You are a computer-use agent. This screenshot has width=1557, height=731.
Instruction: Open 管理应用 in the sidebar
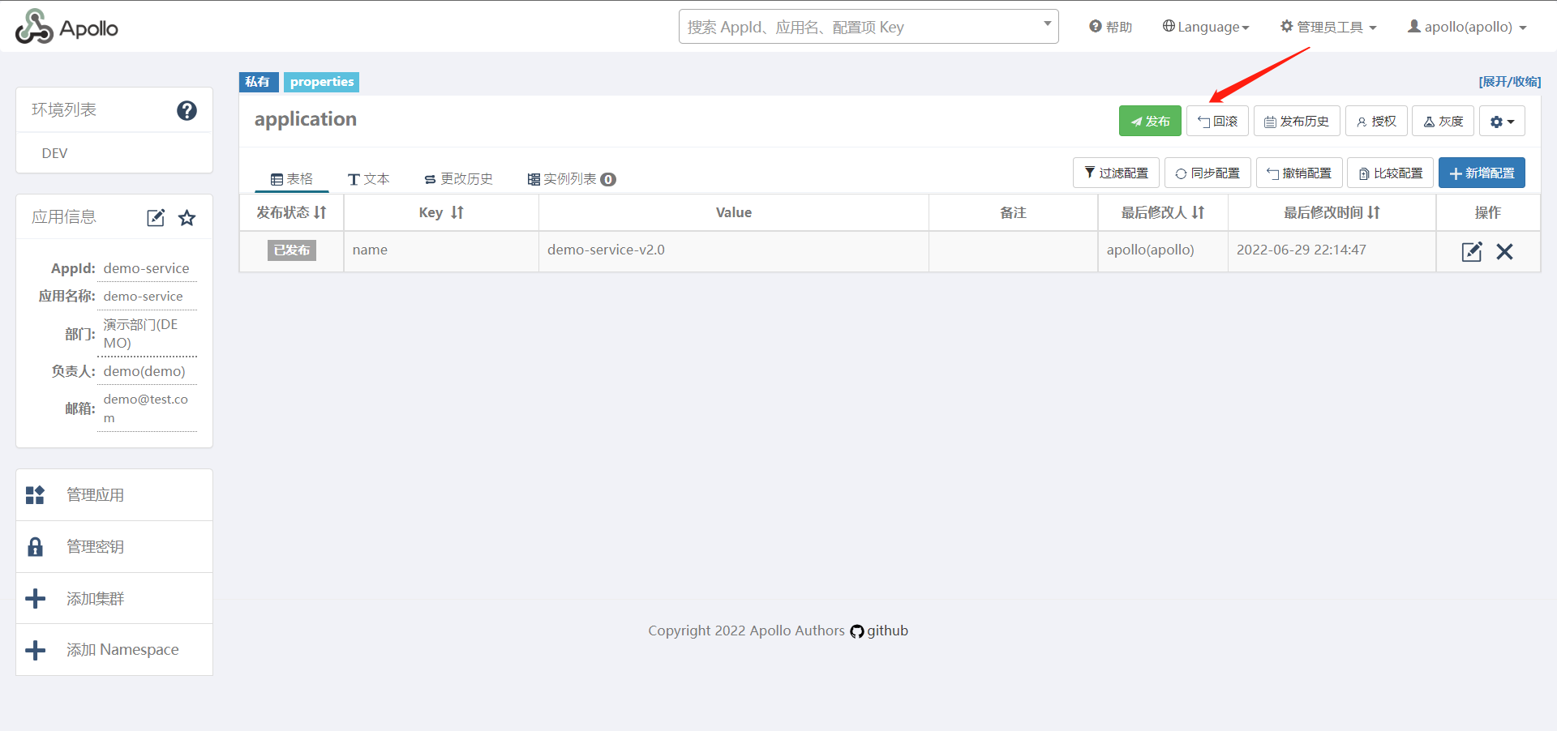95,495
